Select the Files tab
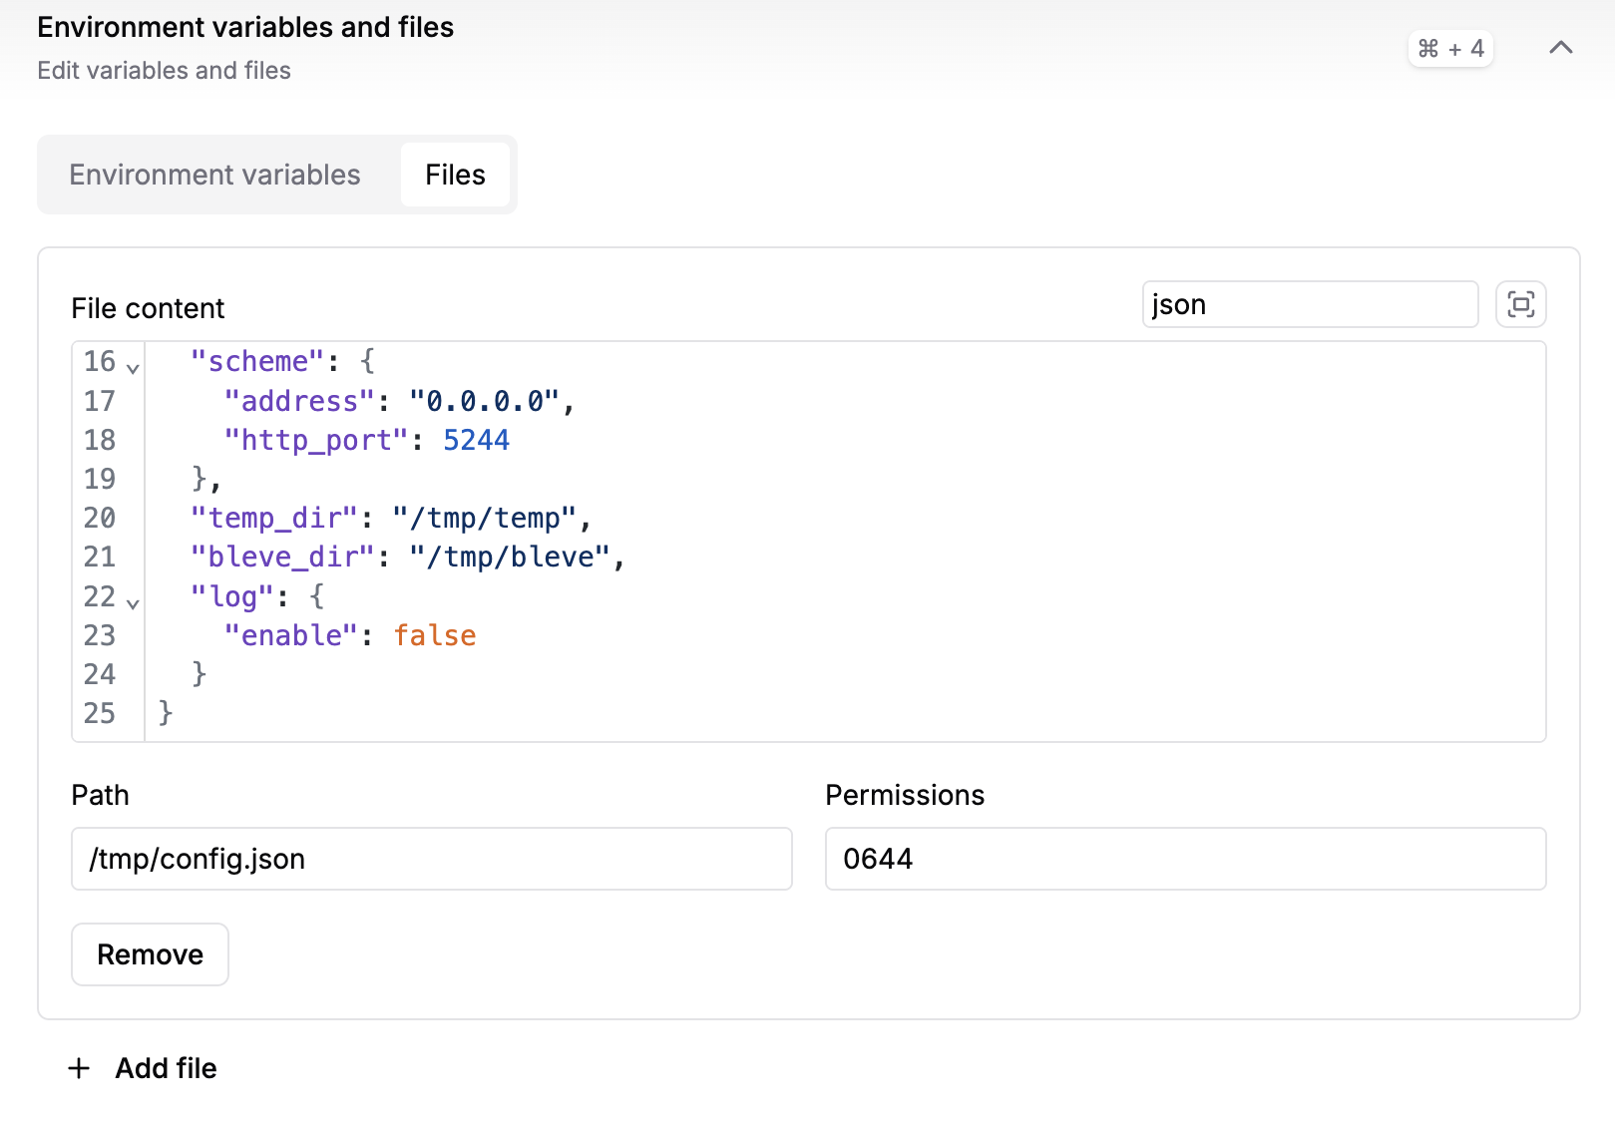This screenshot has width=1615, height=1126. pyautogui.click(x=455, y=175)
